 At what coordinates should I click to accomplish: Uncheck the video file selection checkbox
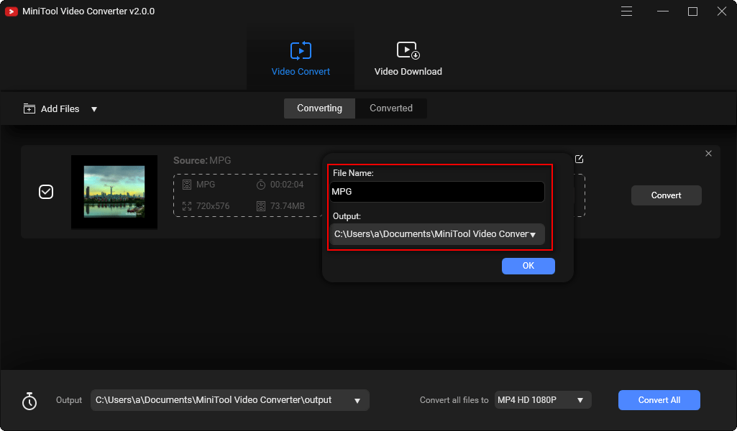tap(45, 192)
